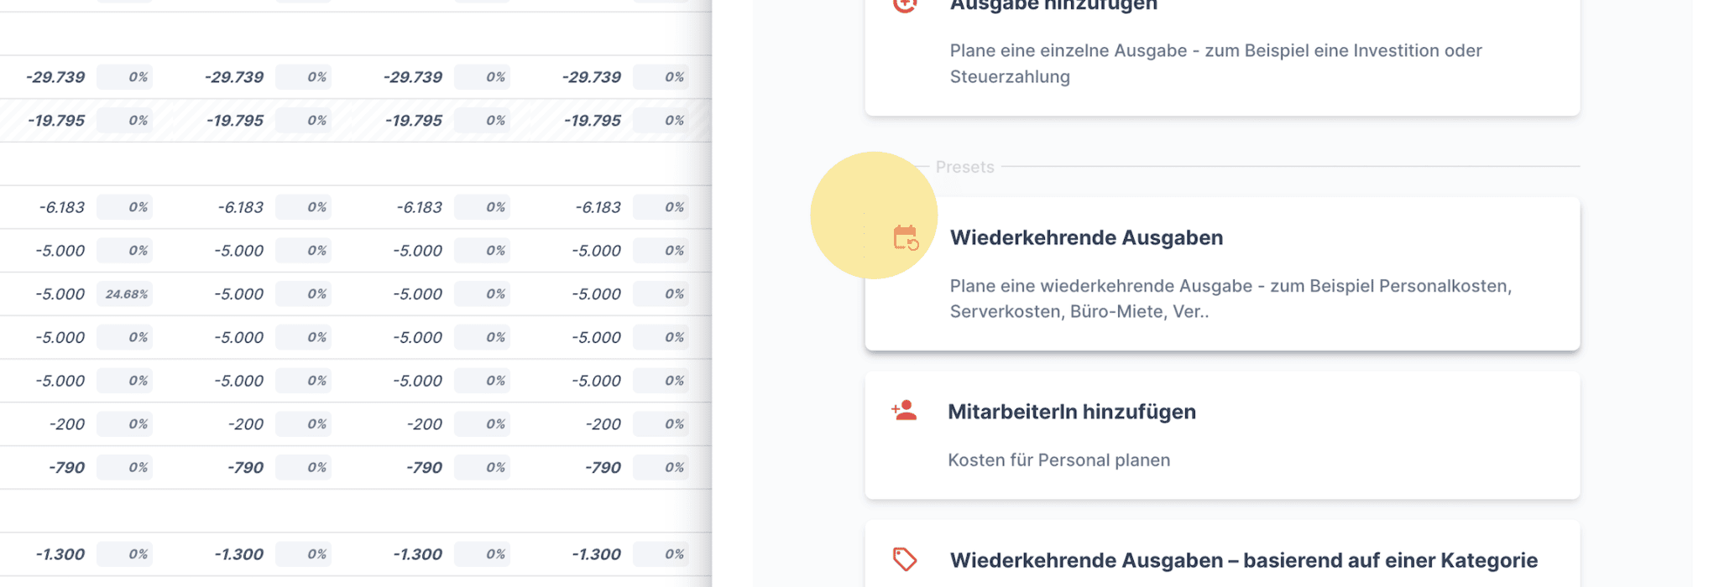Image resolution: width=1719 pixels, height=587 pixels.
Task: Click the leftmost -6.183 cell
Action: (62, 207)
